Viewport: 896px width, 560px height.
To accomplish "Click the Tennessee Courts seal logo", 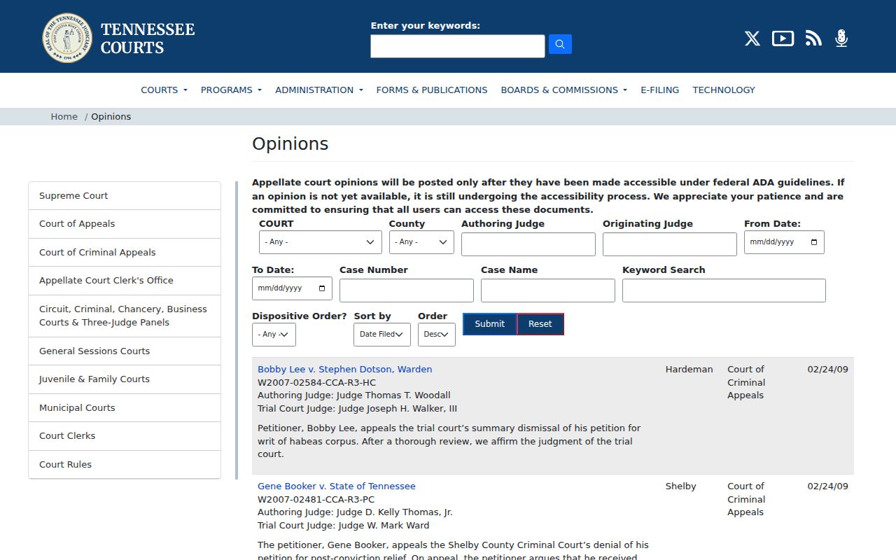I will (67, 37).
